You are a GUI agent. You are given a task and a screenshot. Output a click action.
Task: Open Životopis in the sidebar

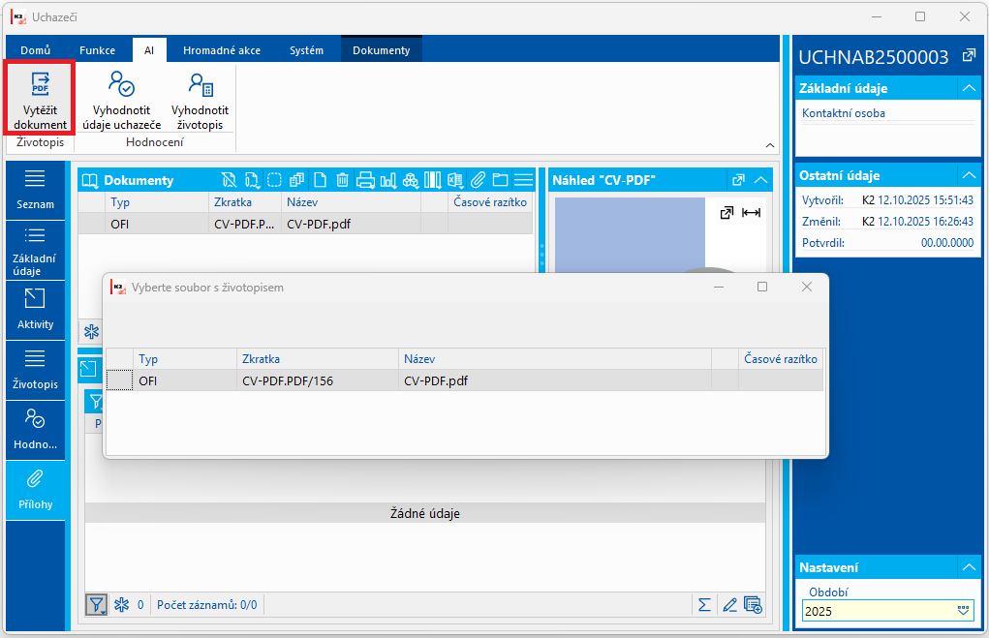click(35, 370)
